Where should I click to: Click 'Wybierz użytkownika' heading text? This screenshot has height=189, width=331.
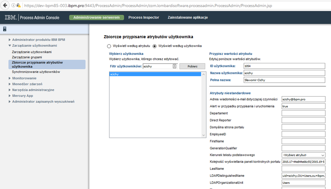126,54
